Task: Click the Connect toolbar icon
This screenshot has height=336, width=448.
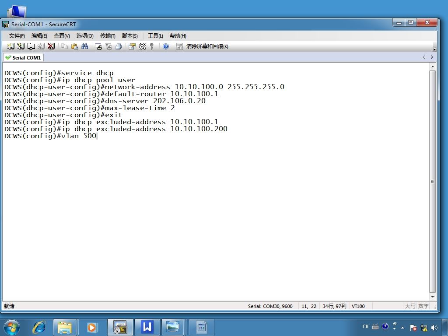Action: (x=11, y=46)
